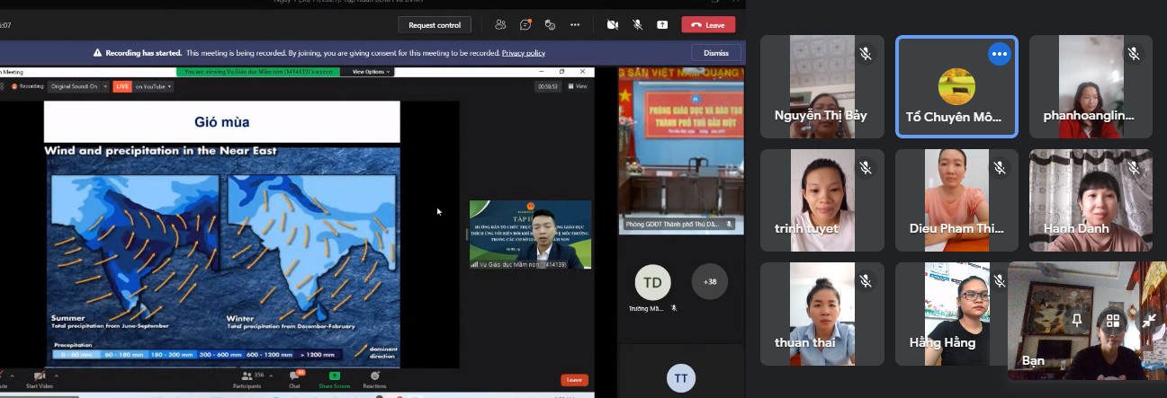Open Teams More actions ellipsis
Screen dimensions: 1167x398
pyautogui.click(x=575, y=25)
